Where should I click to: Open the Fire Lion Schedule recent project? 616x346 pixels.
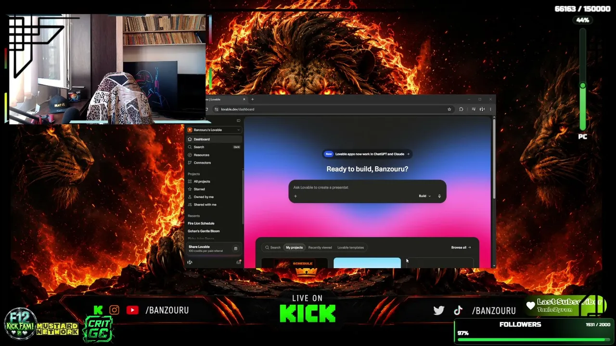click(x=201, y=223)
